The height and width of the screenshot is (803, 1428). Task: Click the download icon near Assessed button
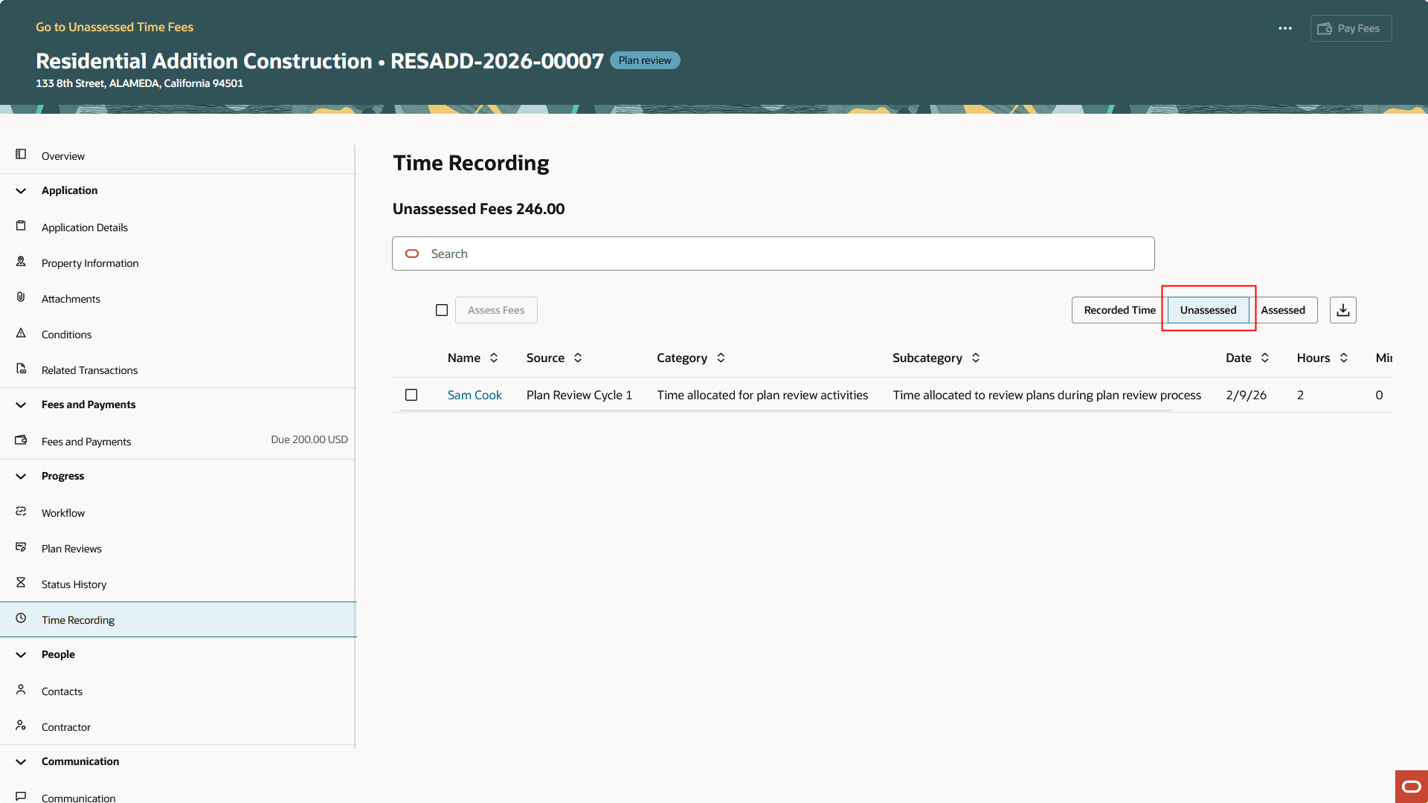(x=1342, y=310)
